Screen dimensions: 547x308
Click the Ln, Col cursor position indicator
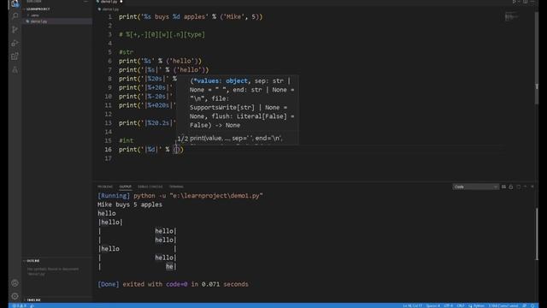coord(412,305)
